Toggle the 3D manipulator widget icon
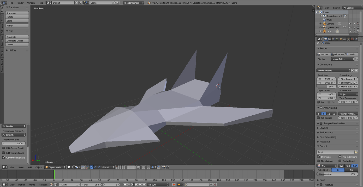 tap(87, 167)
